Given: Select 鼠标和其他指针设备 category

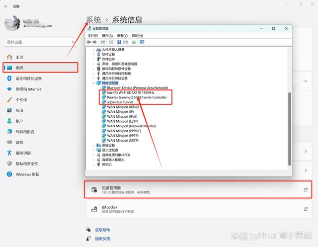Looking at the screenshot, I should click(x=116, y=69).
